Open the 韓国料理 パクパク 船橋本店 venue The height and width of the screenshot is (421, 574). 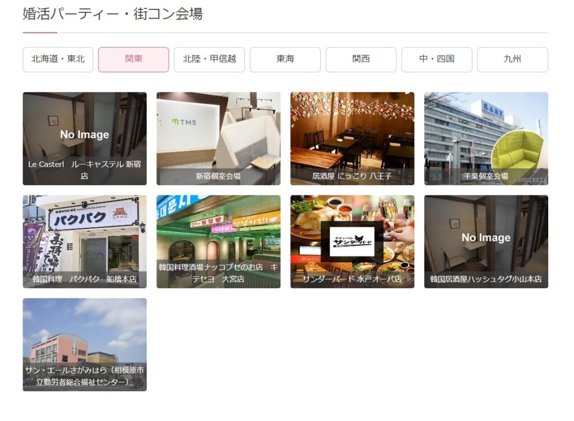(x=84, y=241)
